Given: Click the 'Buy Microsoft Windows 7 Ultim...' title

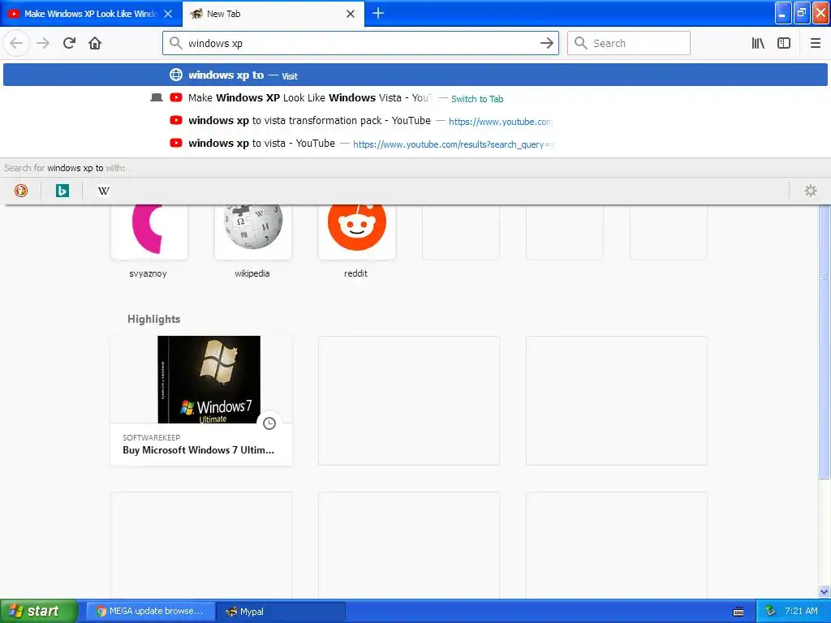Looking at the screenshot, I should pyautogui.click(x=198, y=450).
